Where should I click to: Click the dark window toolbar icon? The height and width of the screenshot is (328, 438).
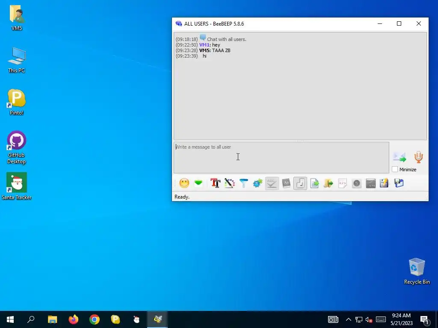tap(371, 183)
